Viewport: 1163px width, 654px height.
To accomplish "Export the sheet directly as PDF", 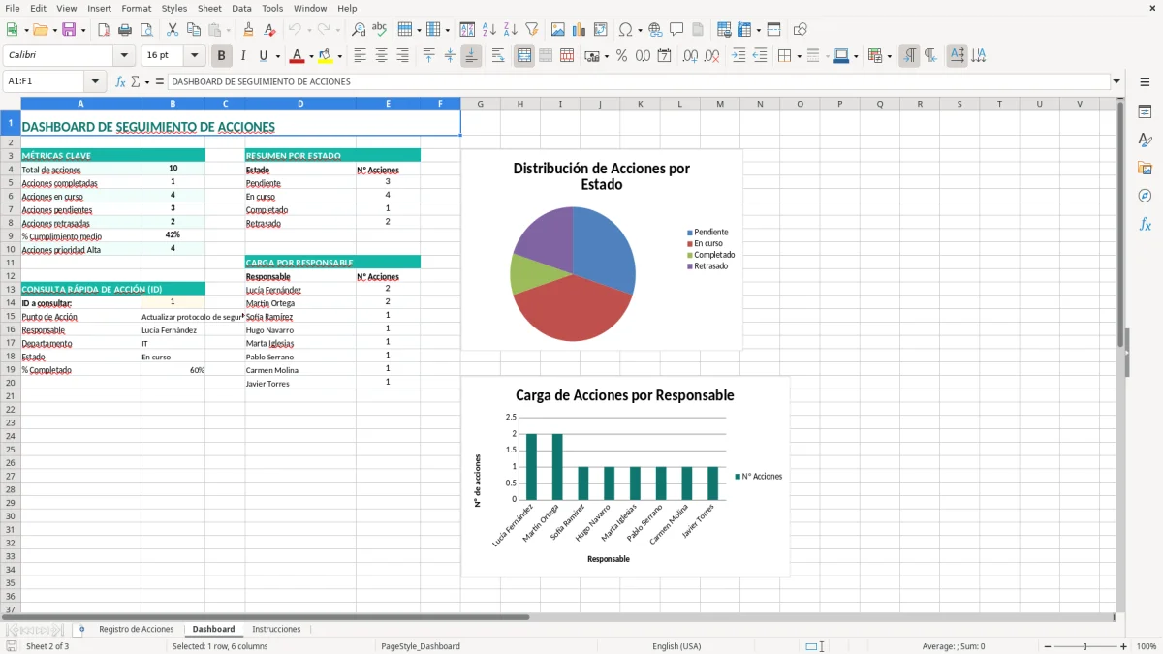I will 104,30.
